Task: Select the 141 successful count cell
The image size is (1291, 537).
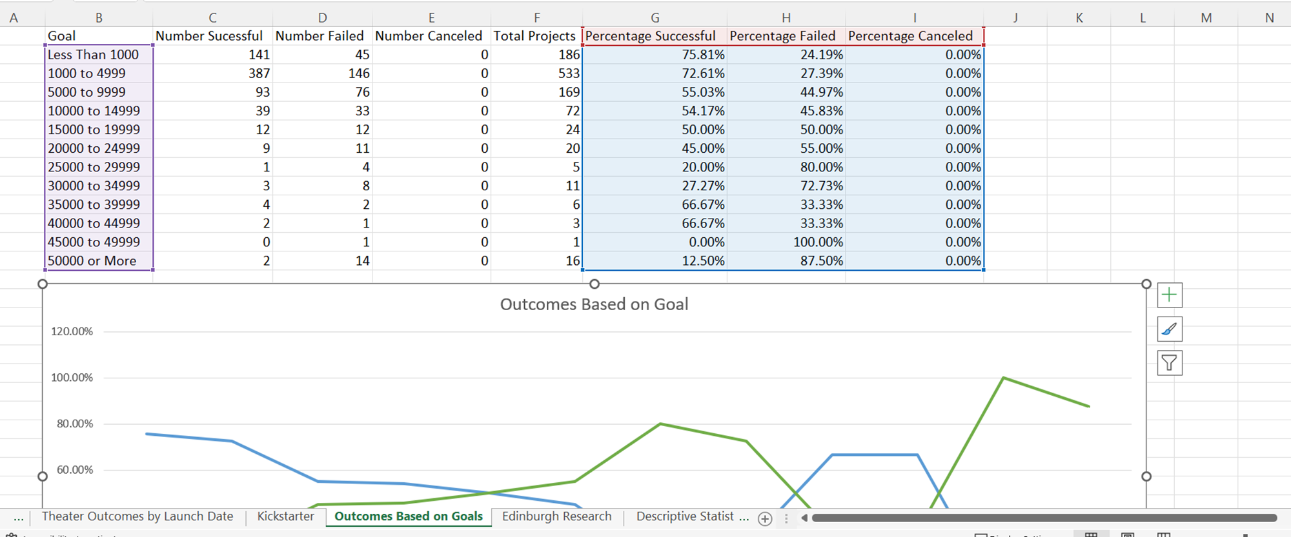Action: tap(213, 55)
